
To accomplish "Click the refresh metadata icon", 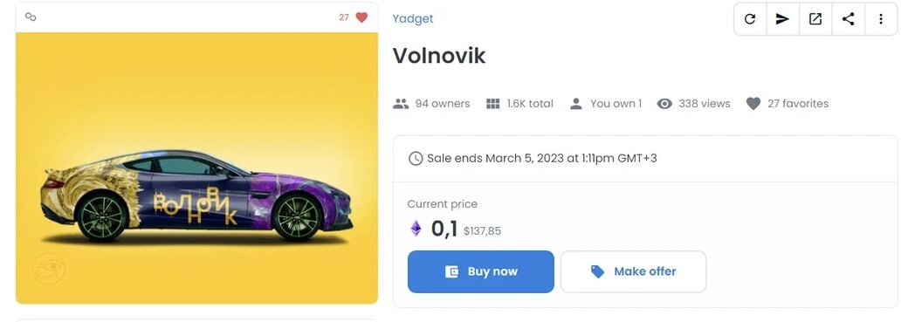I will [x=750, y=19].
